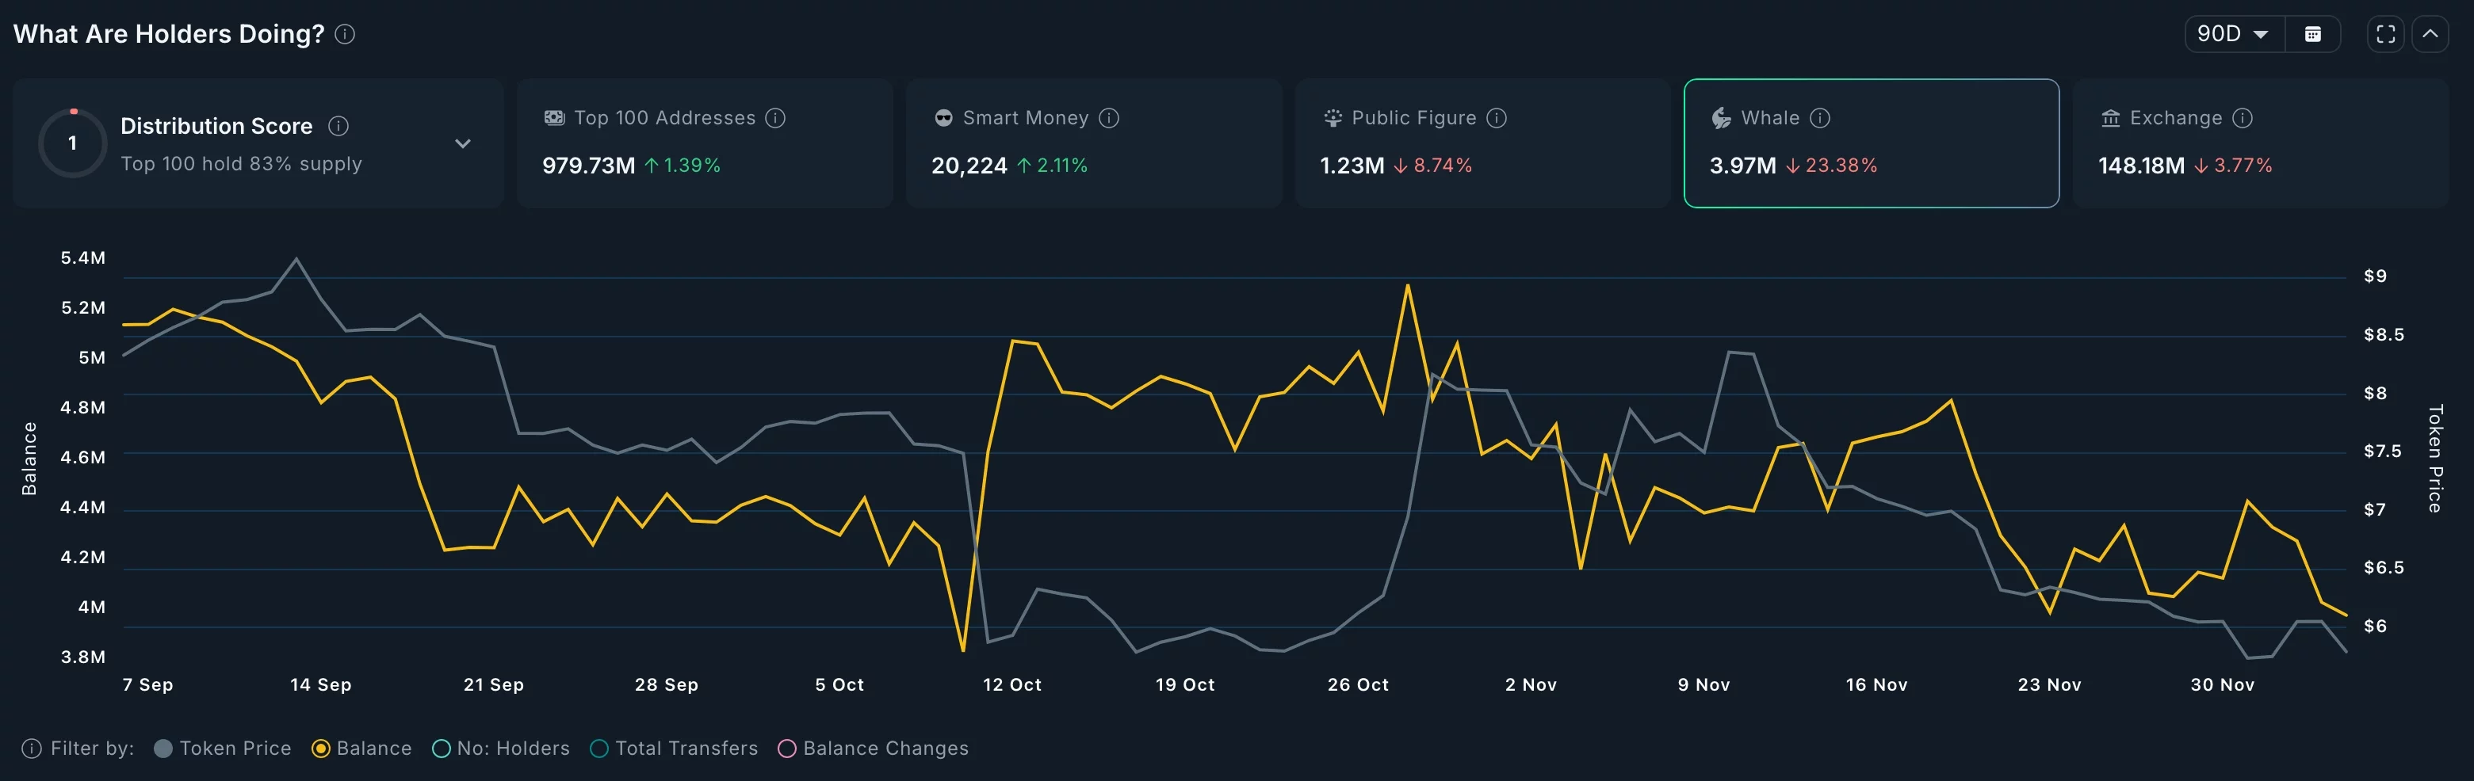Click the Smart Money mask icon
The height and width of the screenshot is (781, 2474).
click(x=945, y=117)
